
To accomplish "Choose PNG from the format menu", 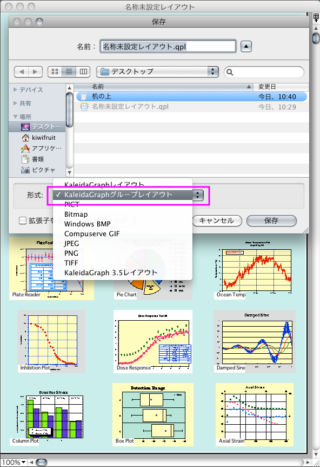I will click(71, 253).
